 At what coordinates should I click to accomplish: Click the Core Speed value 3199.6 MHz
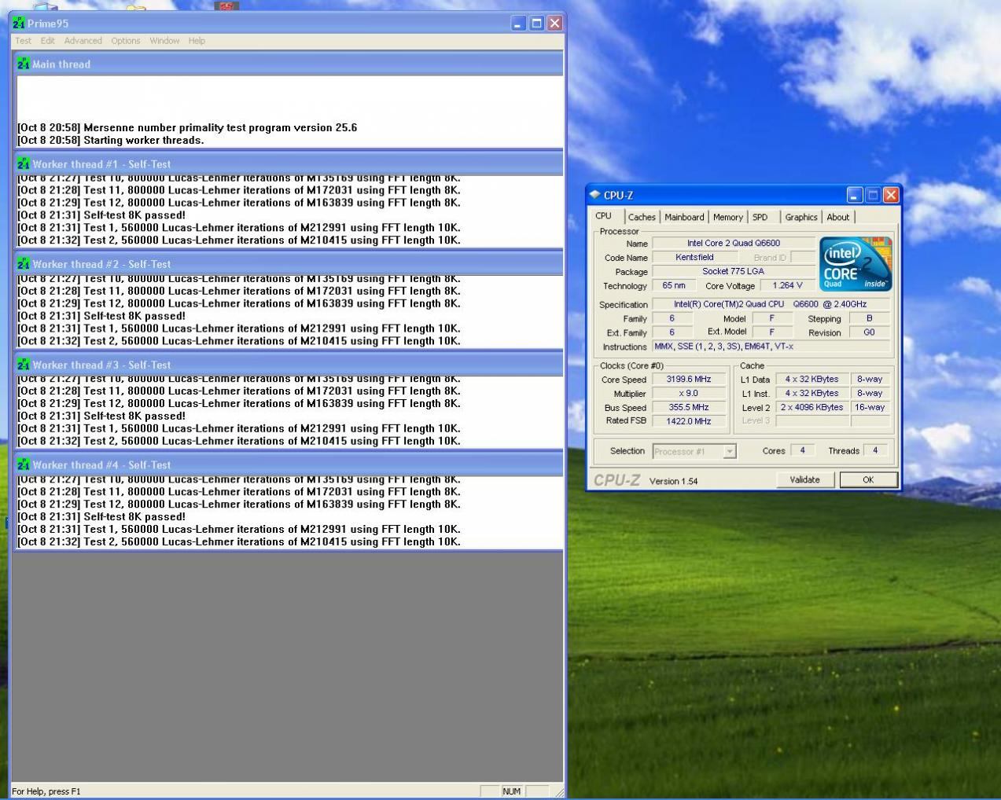[x=689, y=379]
